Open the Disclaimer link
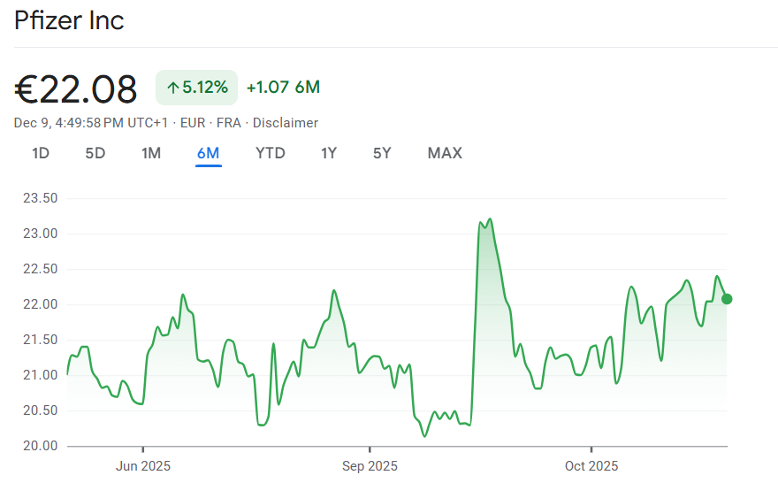778x483 pixels. tap(286, 123)
